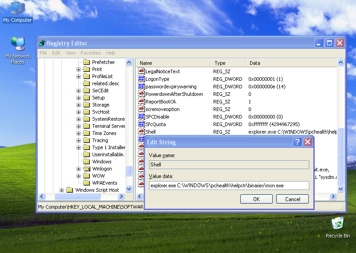The width and height of the screenshot is (356, 253).
Task: Click the SvcHost folder icon
Action: coord(86,112)
